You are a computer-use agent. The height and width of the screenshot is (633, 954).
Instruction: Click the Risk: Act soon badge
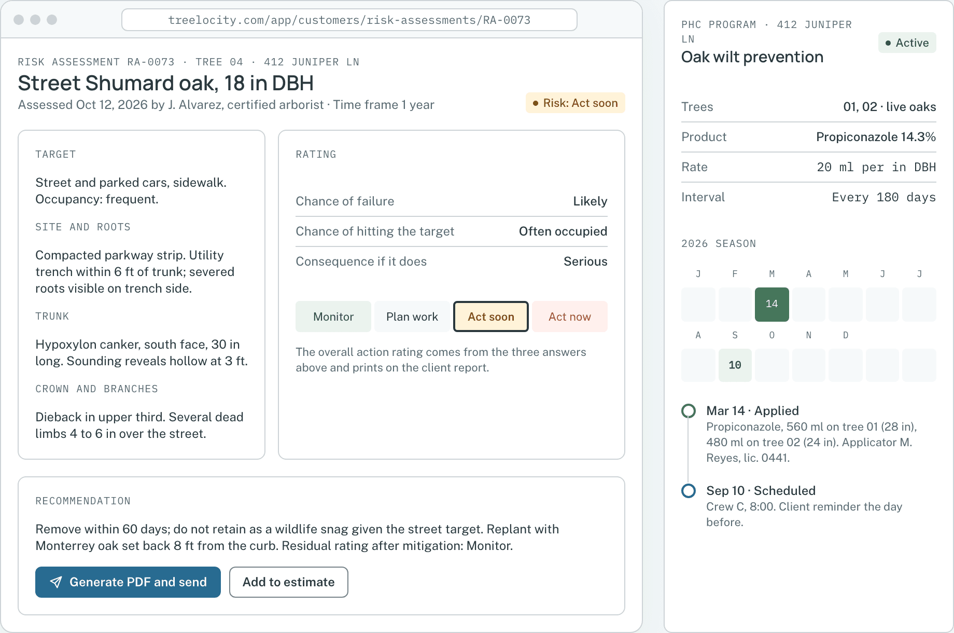(x=576, y=103)
